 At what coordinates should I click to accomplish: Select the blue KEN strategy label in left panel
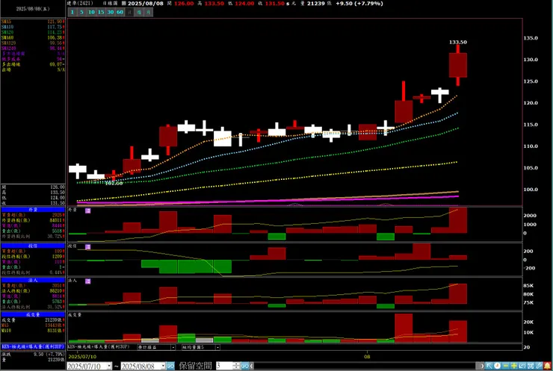[x=33, y=346]
